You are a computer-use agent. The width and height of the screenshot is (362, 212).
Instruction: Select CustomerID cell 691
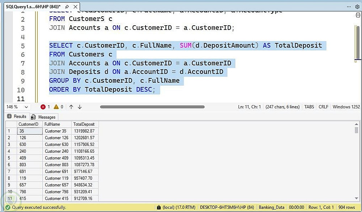click(x=30, y=172)
